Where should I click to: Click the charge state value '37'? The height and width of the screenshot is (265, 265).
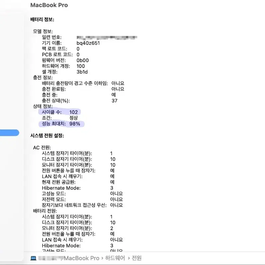[x=115, y=101]
